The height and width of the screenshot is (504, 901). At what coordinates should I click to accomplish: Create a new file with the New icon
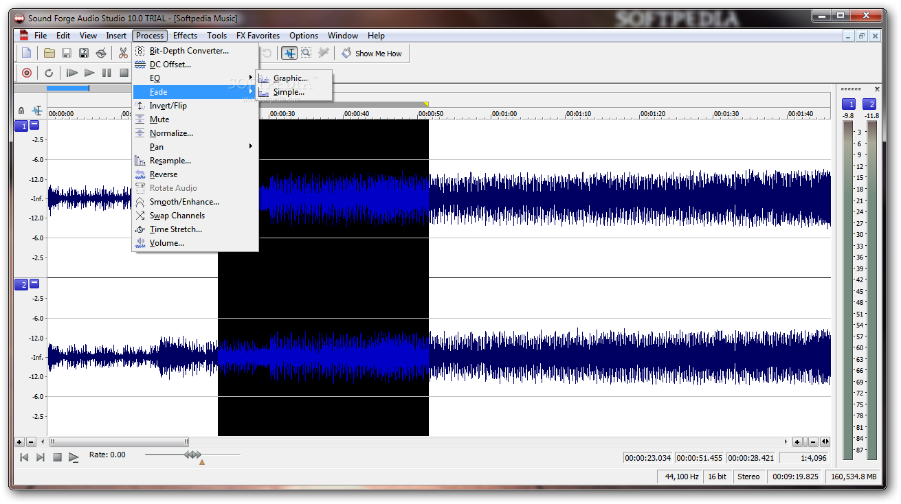(26, 53)
